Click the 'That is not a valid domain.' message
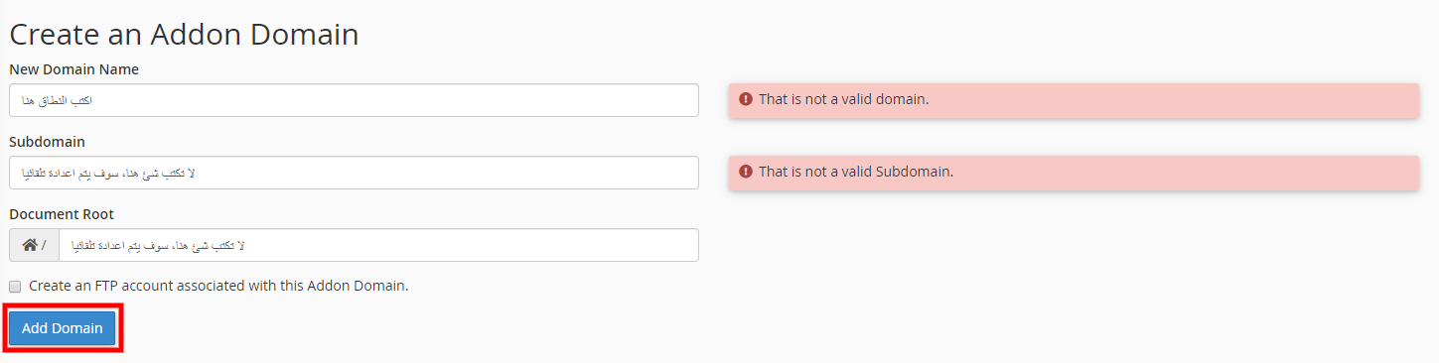The image size is (1439, 363). [844, 100]
